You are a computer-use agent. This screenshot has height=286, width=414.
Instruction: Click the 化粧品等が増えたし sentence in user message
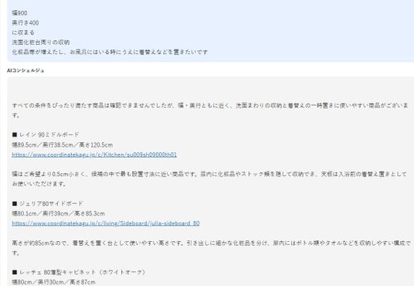point(110,52)
